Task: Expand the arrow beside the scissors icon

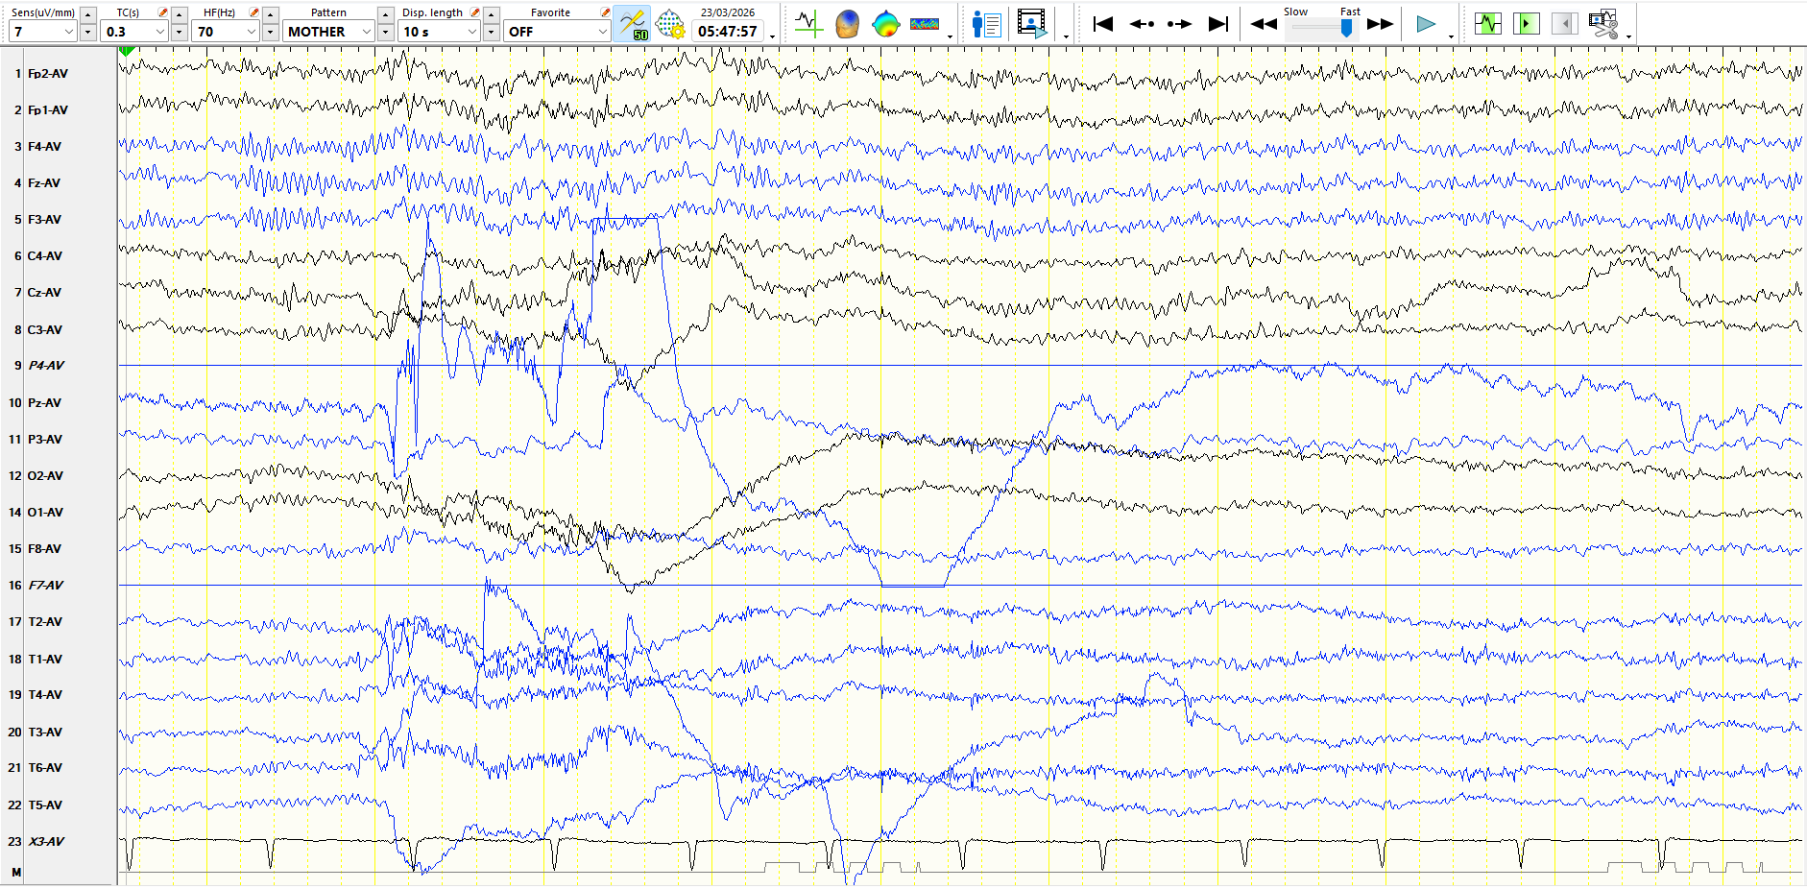Action: click(1628, 36)
